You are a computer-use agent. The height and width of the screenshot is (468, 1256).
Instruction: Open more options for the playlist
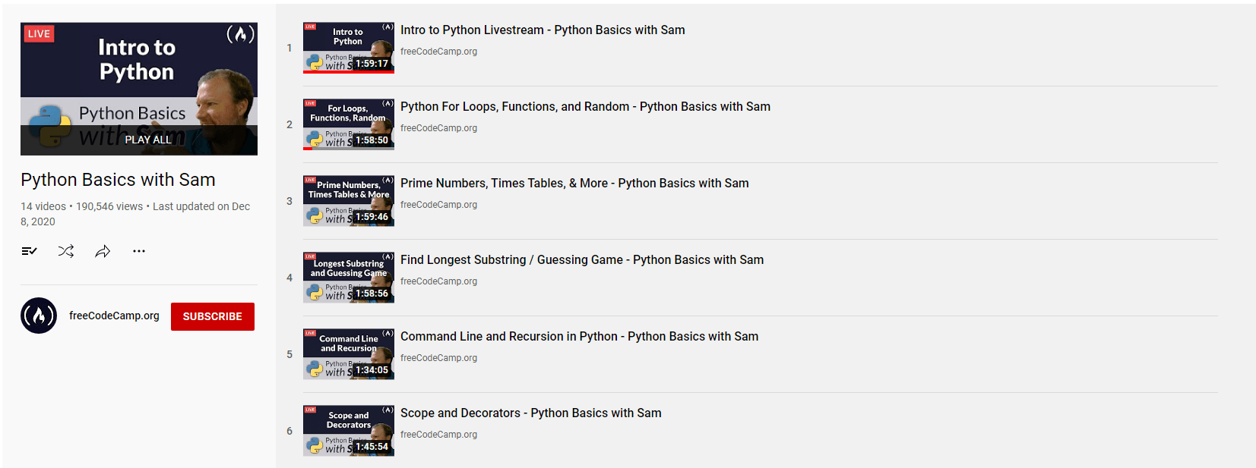pos(138,251)
